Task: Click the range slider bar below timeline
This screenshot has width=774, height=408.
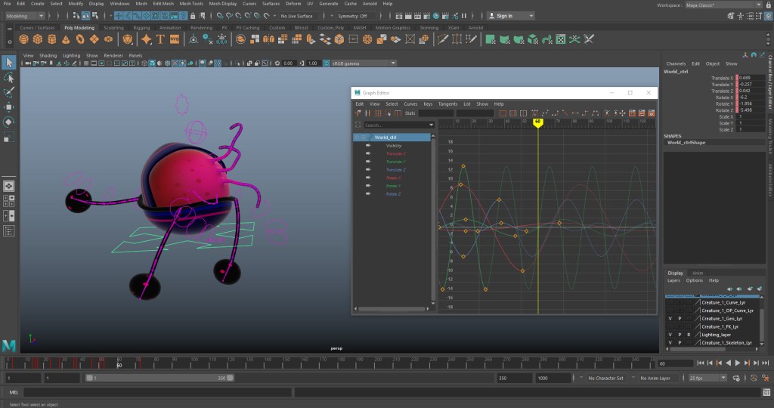Action: 159,378
